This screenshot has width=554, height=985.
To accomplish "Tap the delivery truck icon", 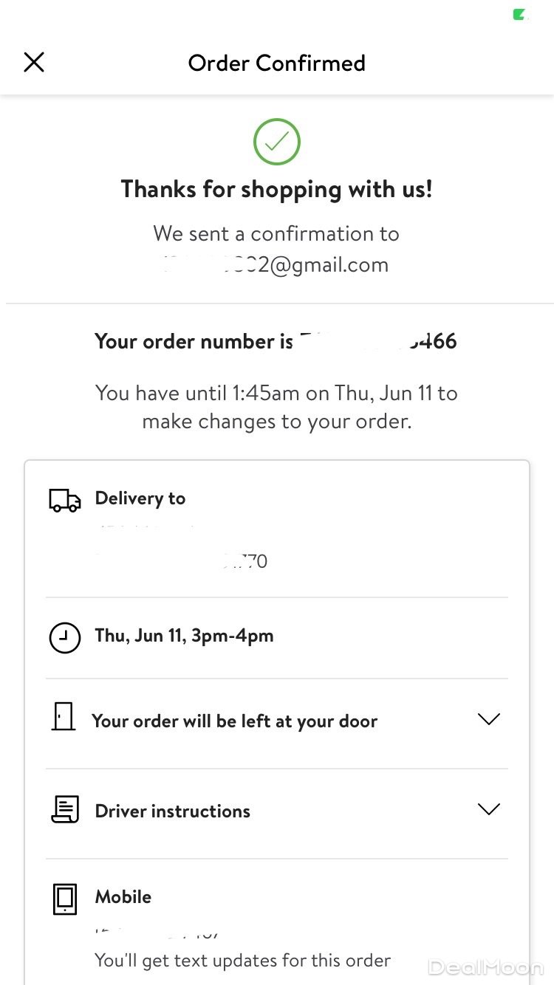I will (x=65, y=500).
